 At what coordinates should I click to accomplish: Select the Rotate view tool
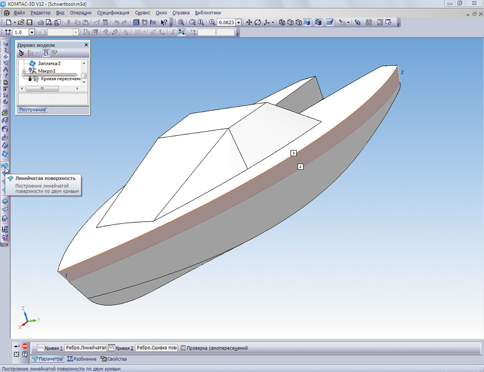(x=257, y=22)
